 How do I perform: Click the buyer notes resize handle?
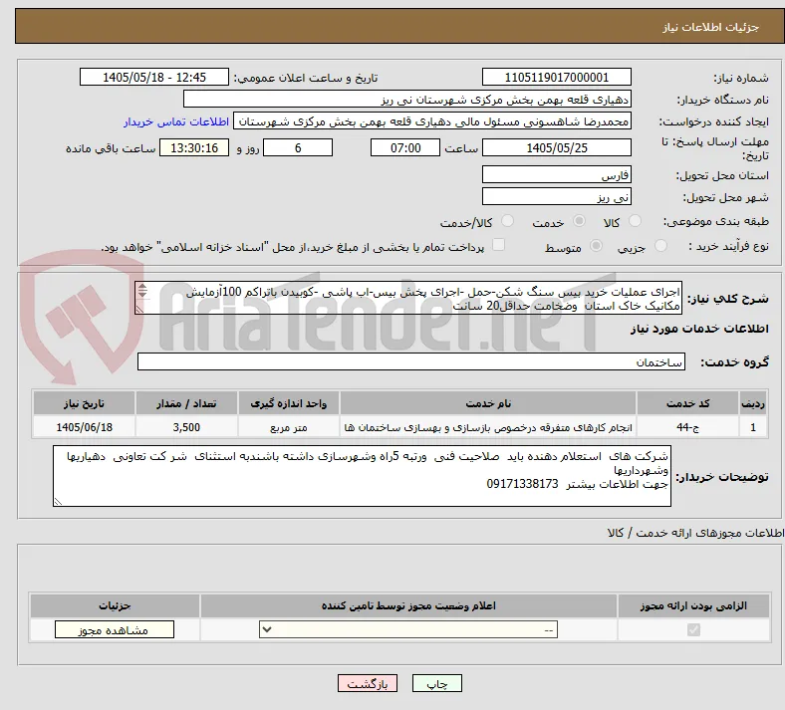(x=58, y=501)
